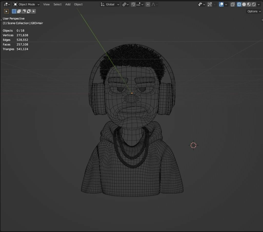Screen dimensions: 263x232
Task: Click the Select menu
Action: (x=57, y=4)
